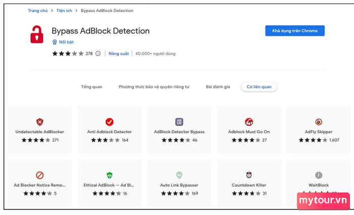Open the Anti Adblock Detector title
The width and height of the screenshot is (354, 215).
(110, 132)
